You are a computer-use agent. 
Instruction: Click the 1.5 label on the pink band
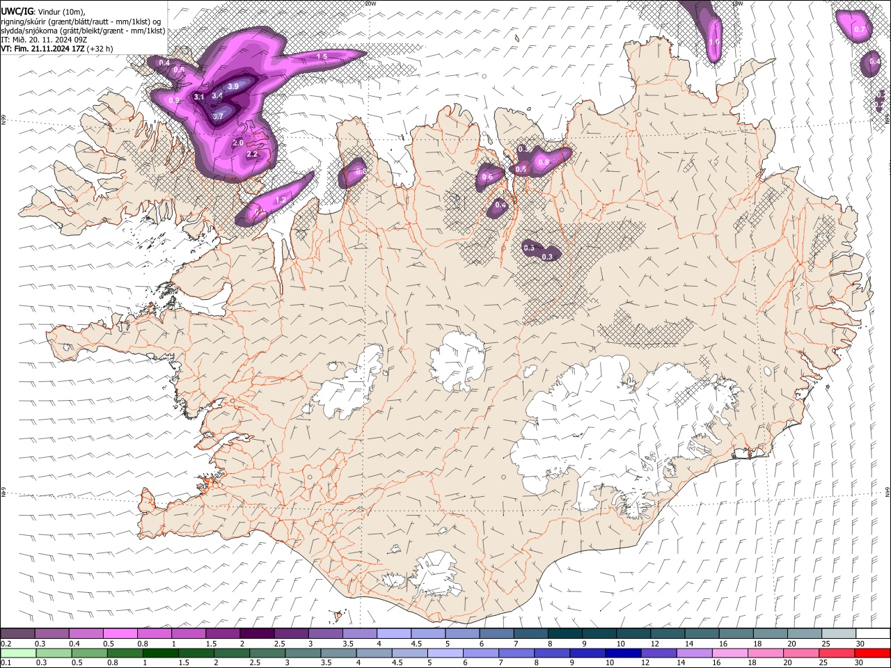pos(322,56)
